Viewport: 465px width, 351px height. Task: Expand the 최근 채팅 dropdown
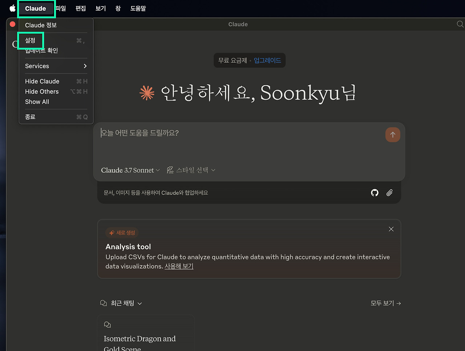click(x=121, y=303)
